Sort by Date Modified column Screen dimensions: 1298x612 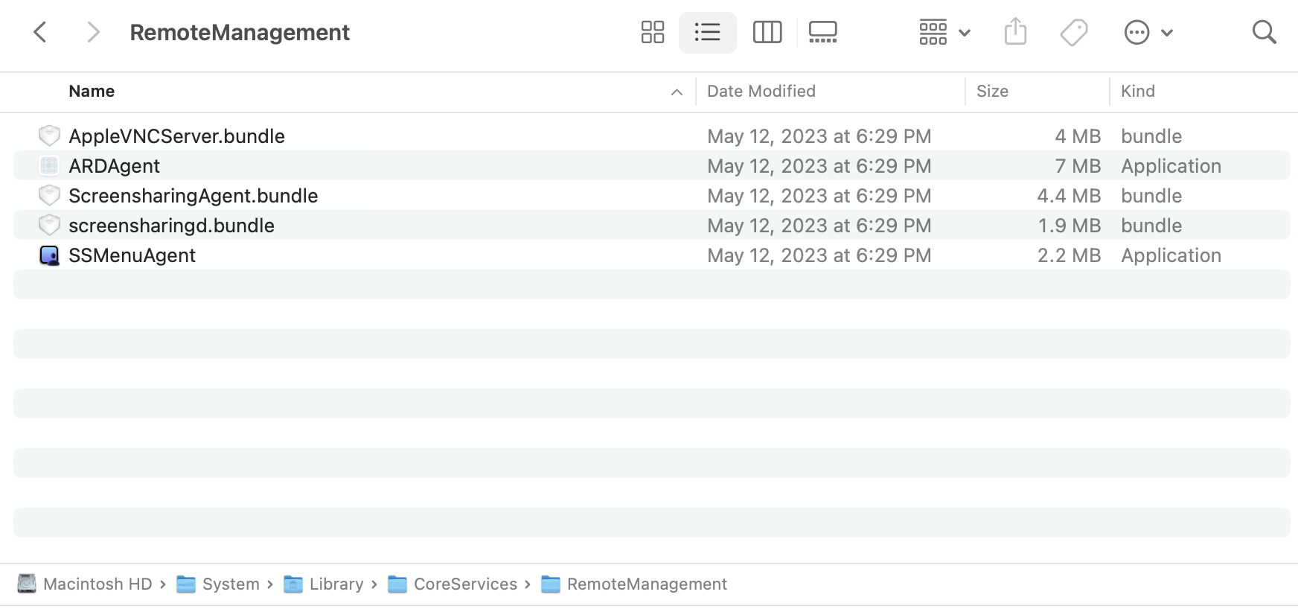[x=761, y=92]
